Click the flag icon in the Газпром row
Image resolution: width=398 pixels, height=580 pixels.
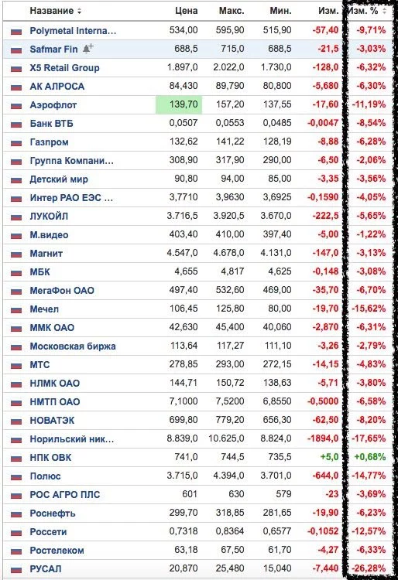tap(16, 143)
